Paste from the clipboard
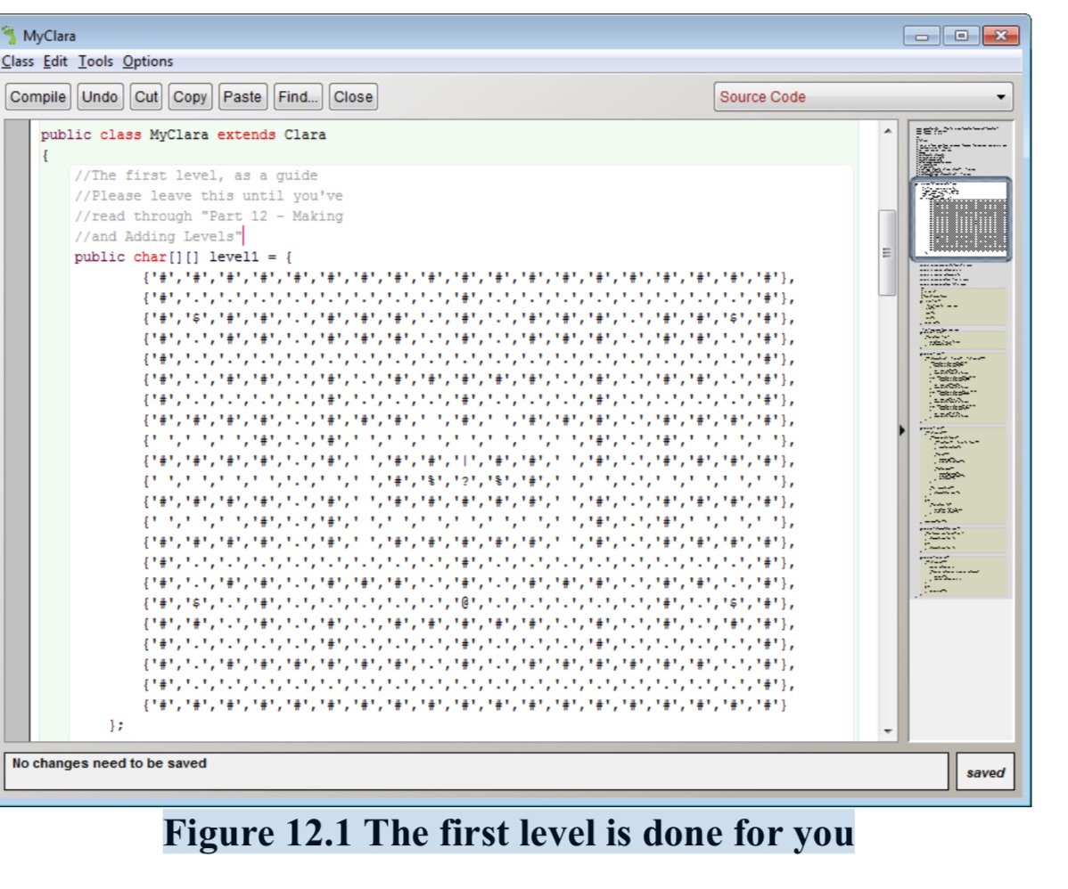The width and height of the screenshot is (1068, 889). [x=242, y=97]
